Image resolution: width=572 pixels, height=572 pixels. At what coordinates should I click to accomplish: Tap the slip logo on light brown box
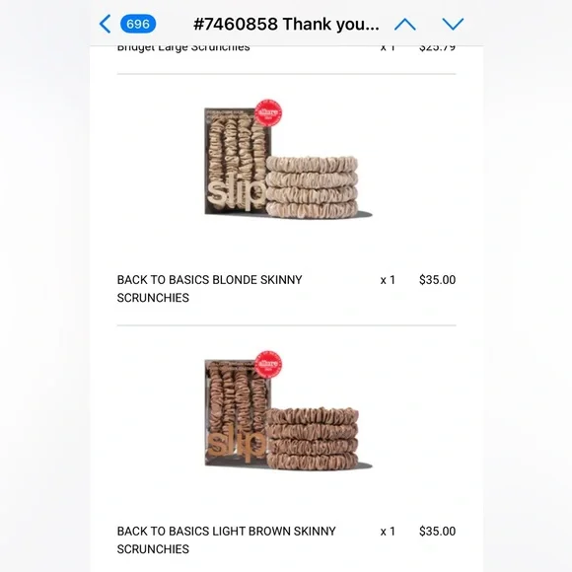point(237,446)
